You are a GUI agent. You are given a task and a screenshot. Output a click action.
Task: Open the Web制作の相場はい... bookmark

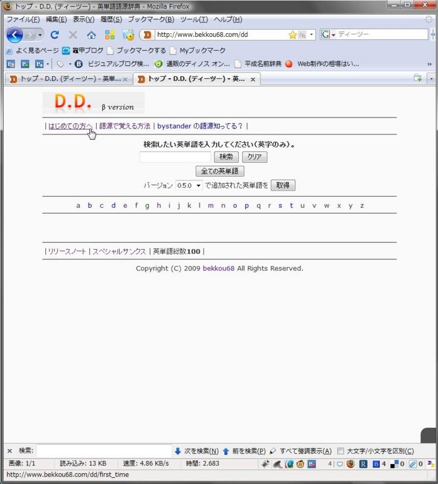coord(323,64)
